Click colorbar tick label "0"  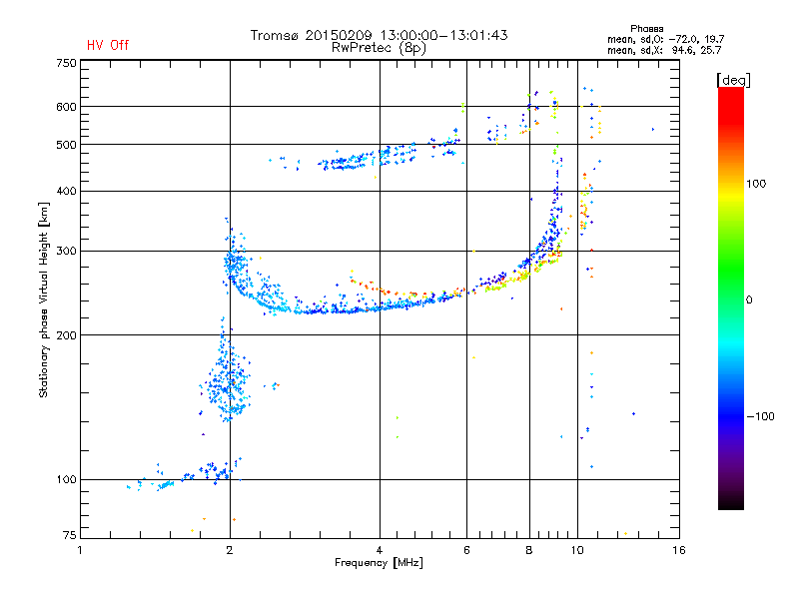tap(749, 300)
